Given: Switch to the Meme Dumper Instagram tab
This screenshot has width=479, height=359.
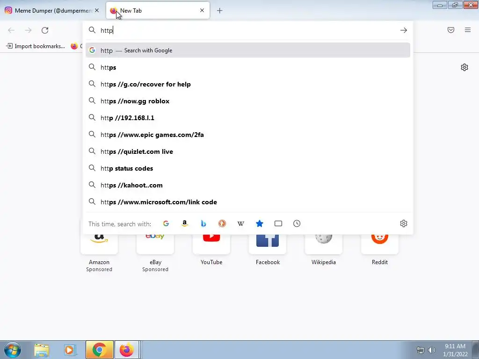Looking at the screenshot, I should 52,10.
